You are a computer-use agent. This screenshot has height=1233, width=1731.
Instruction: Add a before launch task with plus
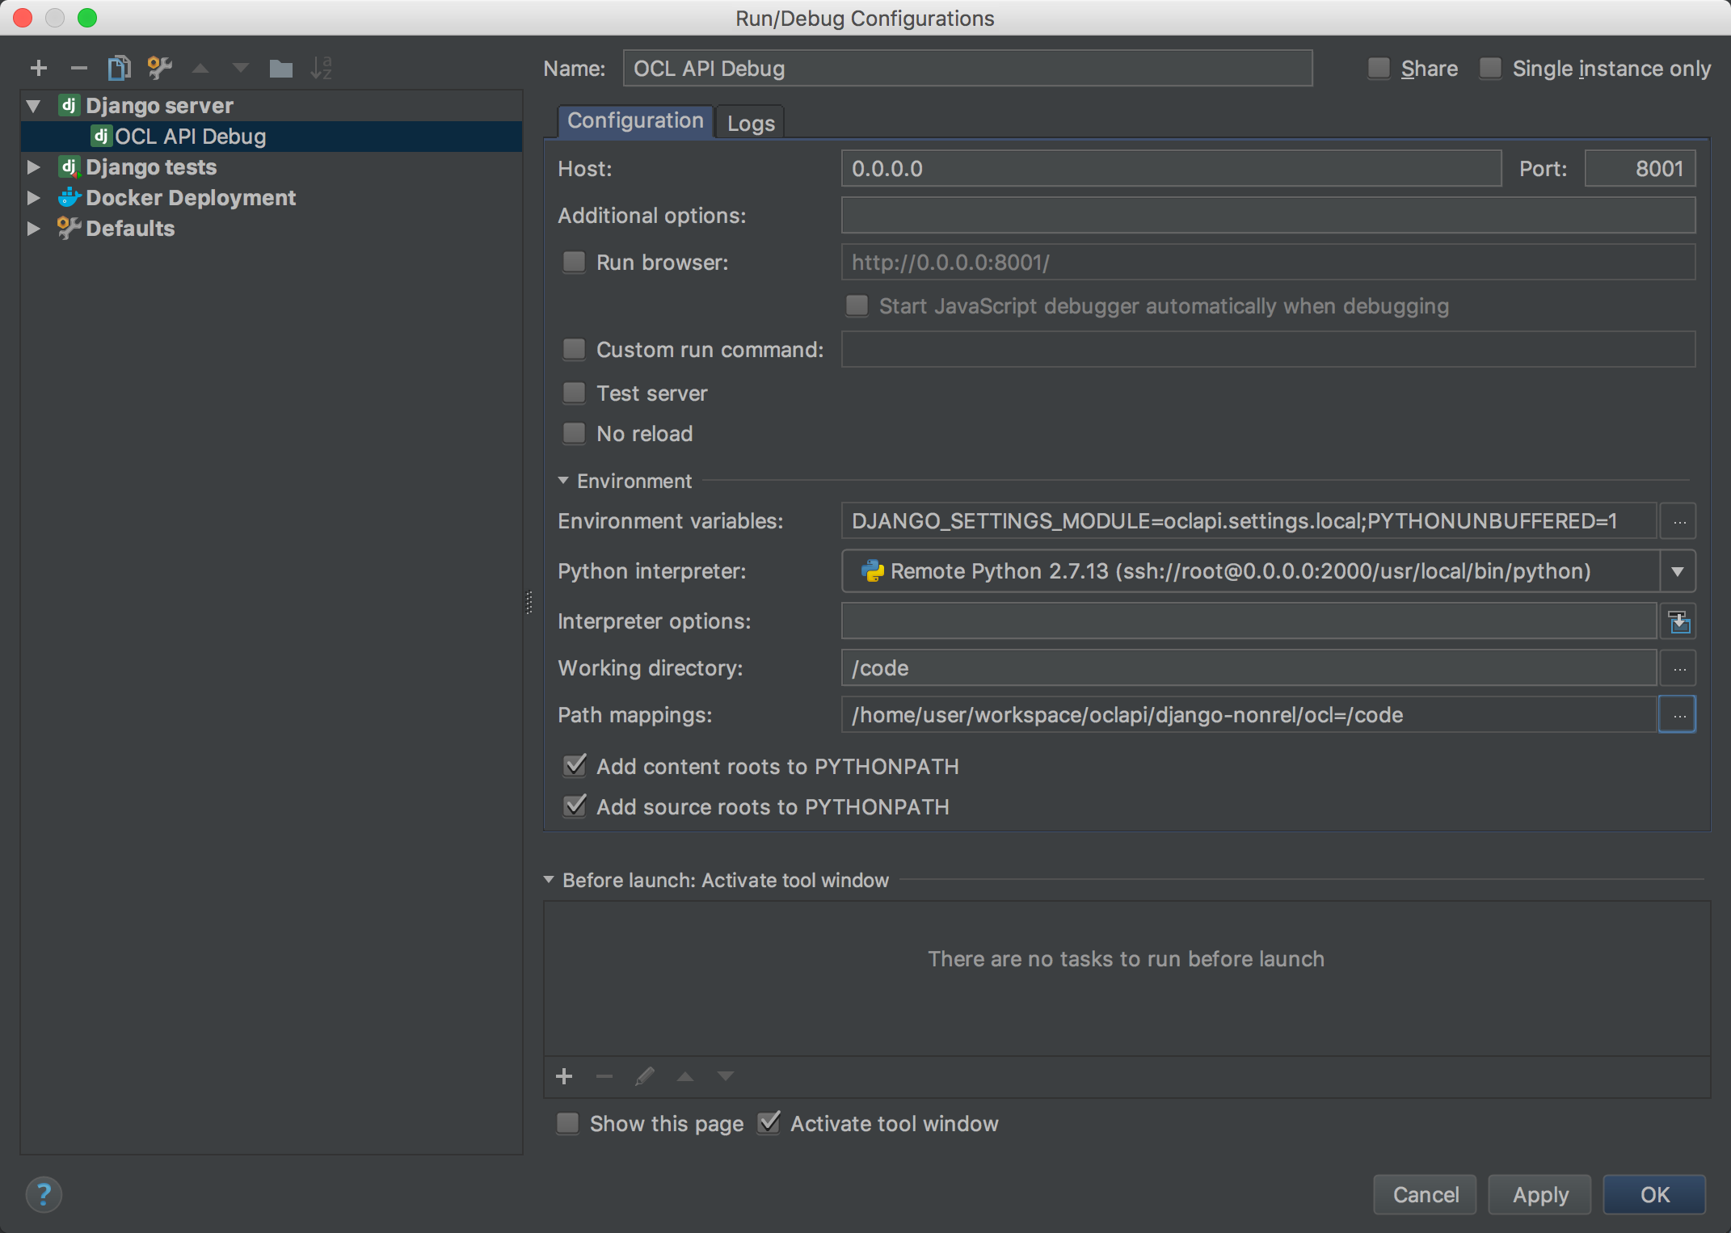[564, 1076]
